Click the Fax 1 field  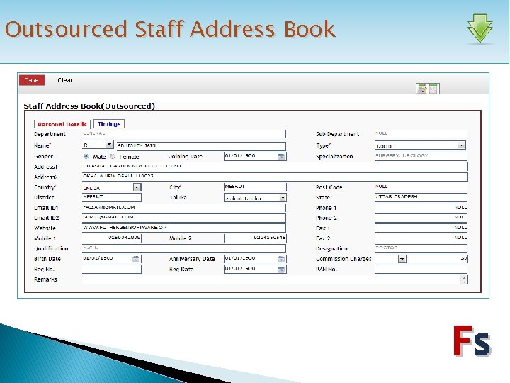(x=421, y=228)
